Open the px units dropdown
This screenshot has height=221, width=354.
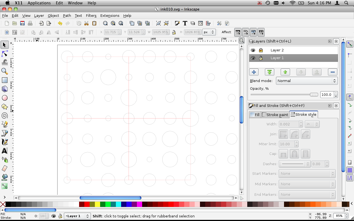pos(209,32)
